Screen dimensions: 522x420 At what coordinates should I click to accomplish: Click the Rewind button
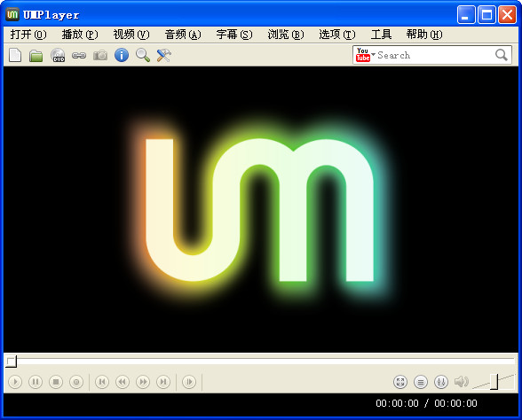coord(123,382)
